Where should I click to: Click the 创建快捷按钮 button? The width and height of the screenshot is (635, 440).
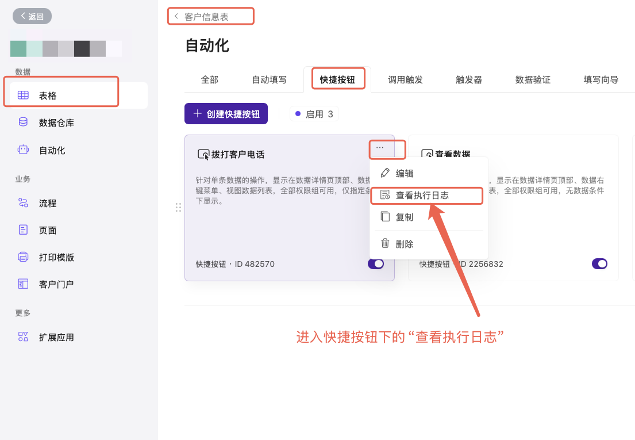pos(226,114)
